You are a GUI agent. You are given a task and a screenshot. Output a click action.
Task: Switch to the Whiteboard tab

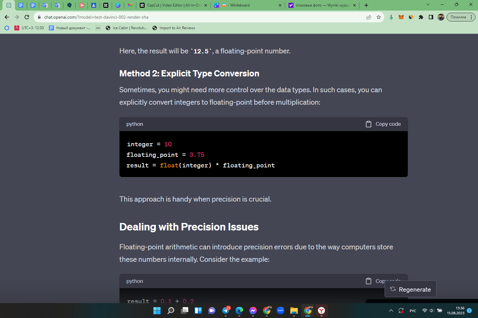point(246,5)
